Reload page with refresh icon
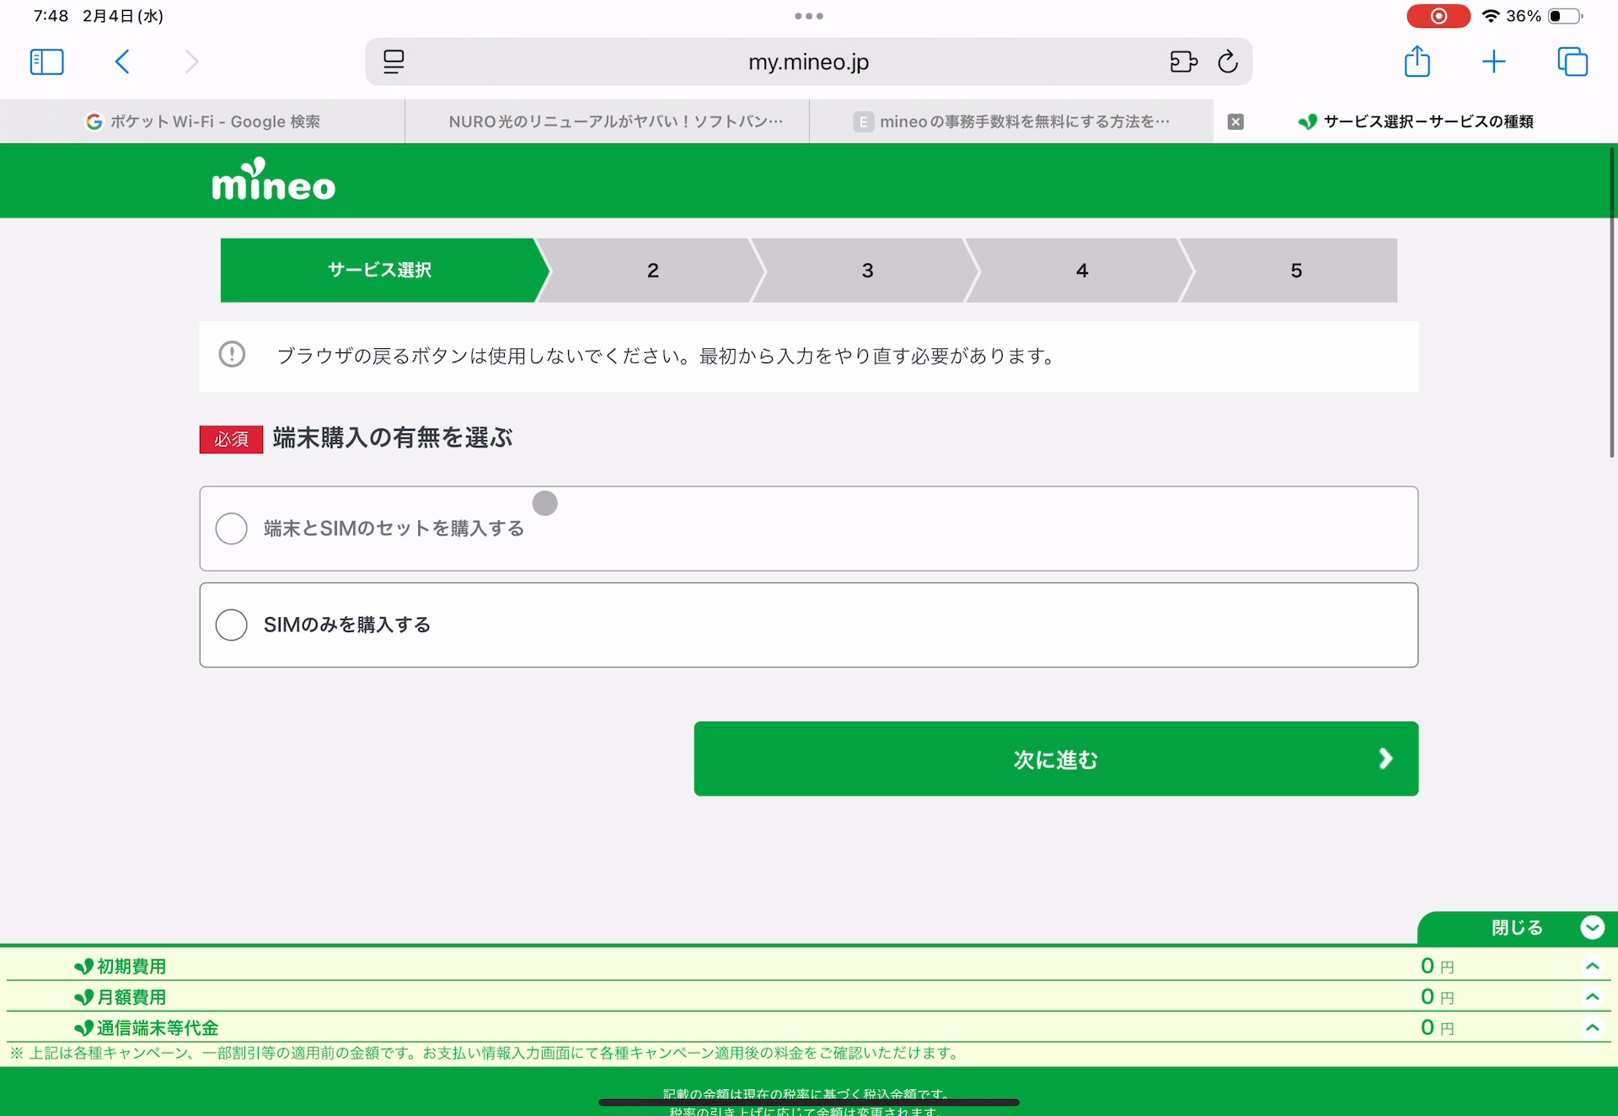 tap(1228, 62)
